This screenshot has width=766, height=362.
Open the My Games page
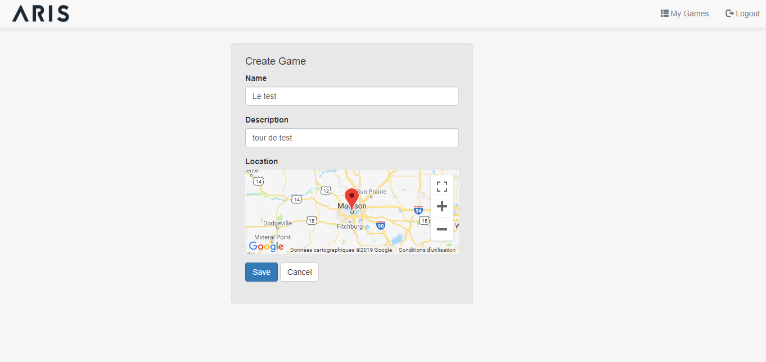tap(684, 13)
